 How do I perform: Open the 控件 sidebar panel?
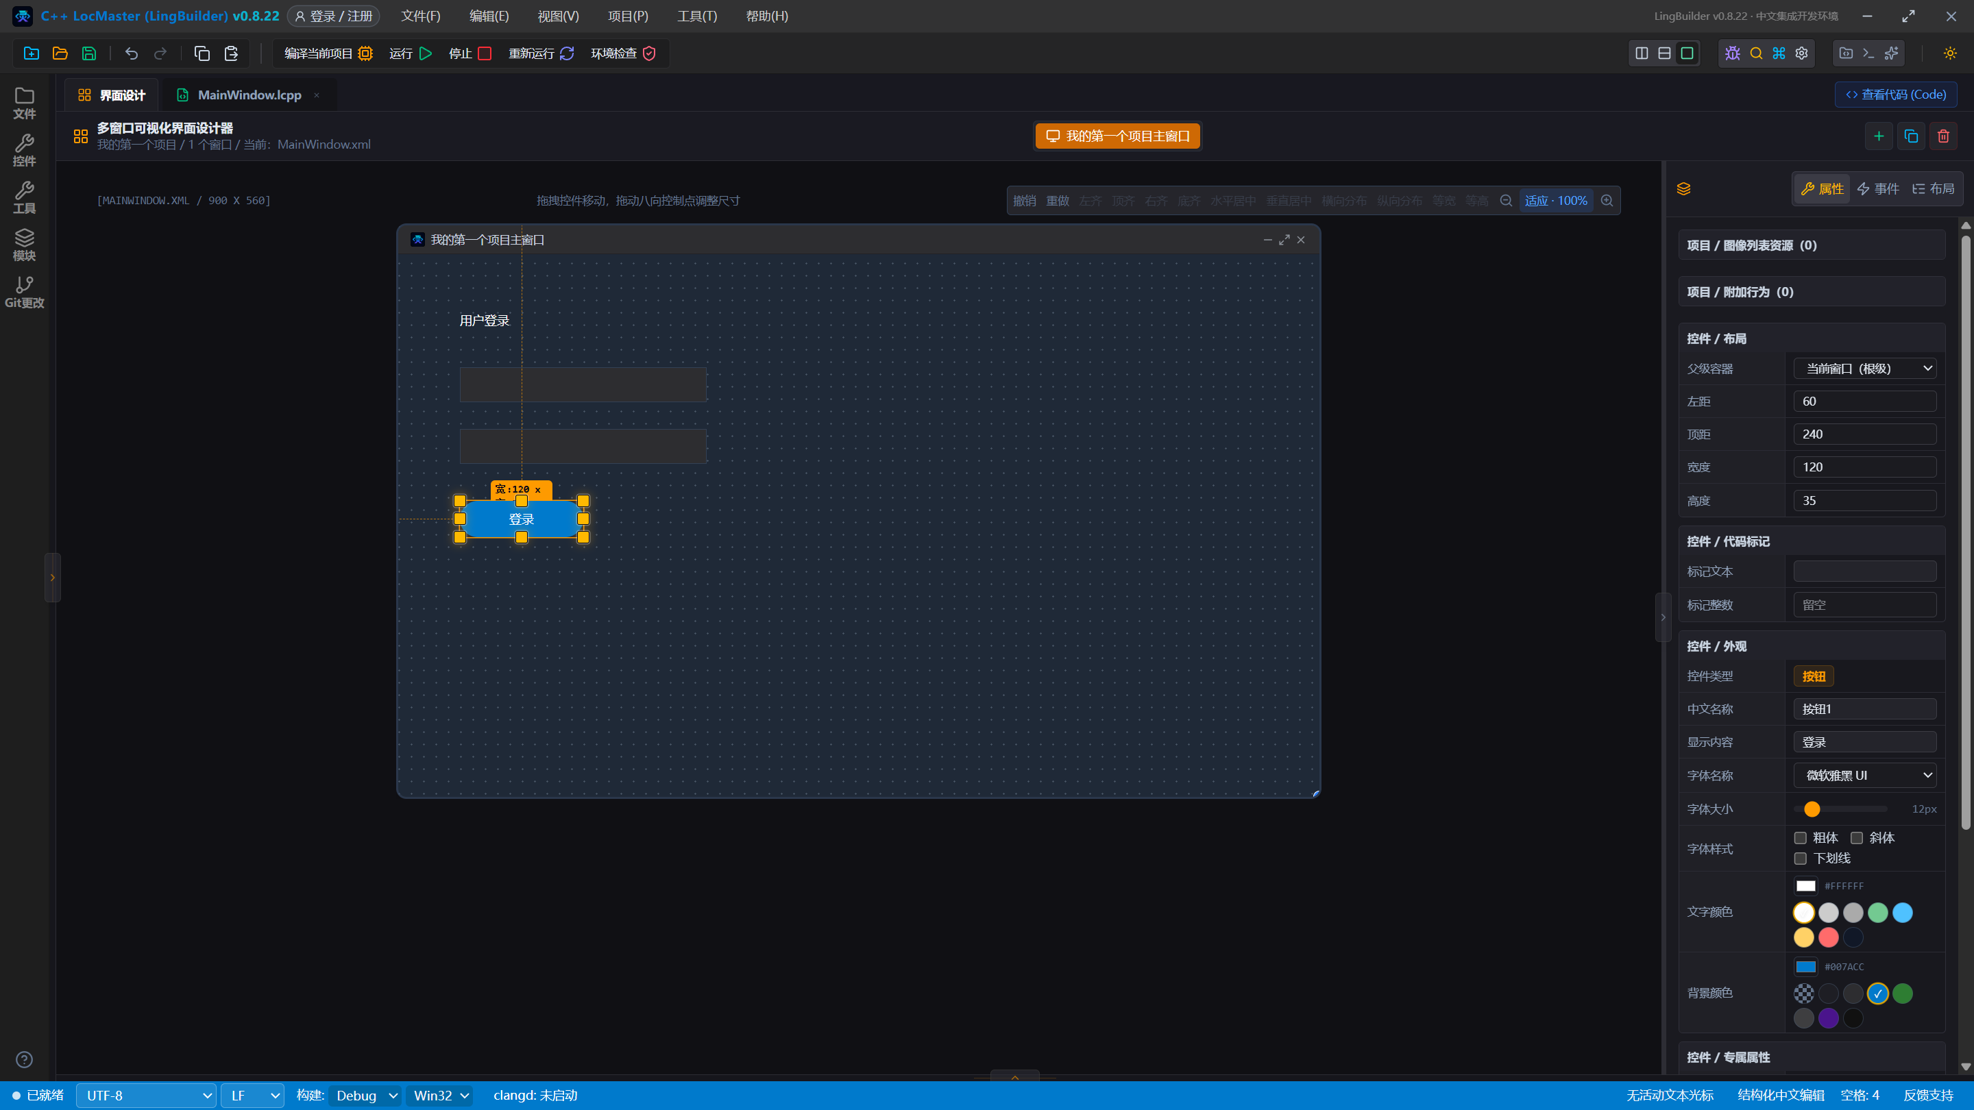coord(25,151)
